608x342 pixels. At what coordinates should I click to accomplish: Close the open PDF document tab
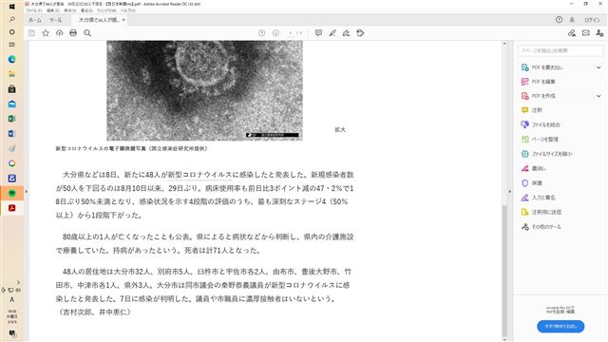tap(123, 20)
